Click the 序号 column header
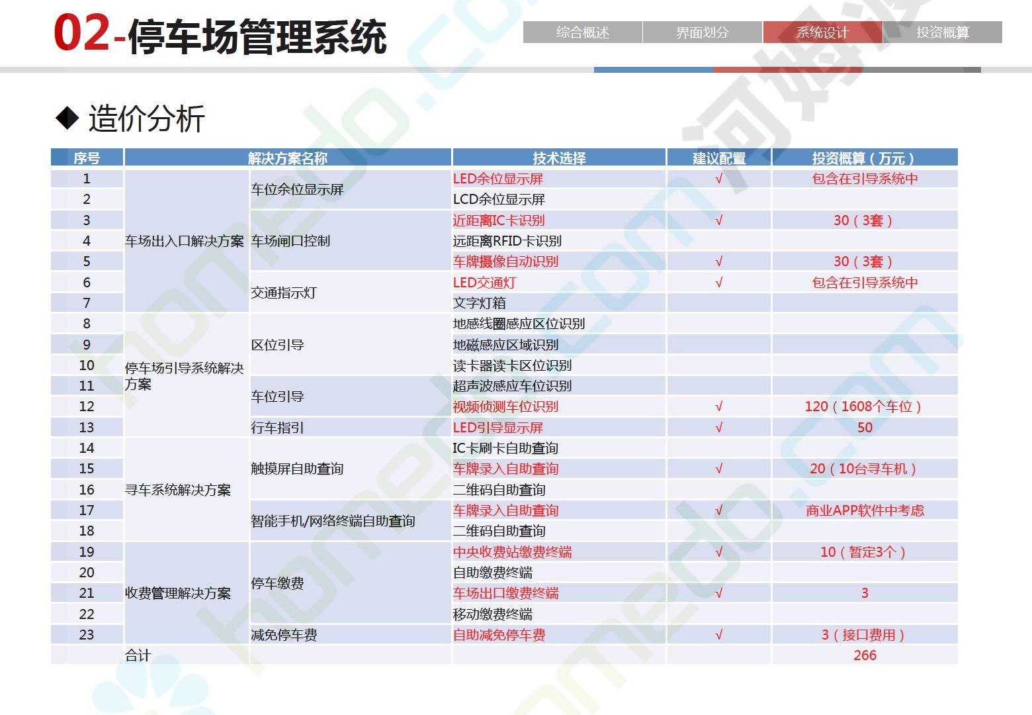Screen dimensions: 1032x715 [x=87, y=158]
